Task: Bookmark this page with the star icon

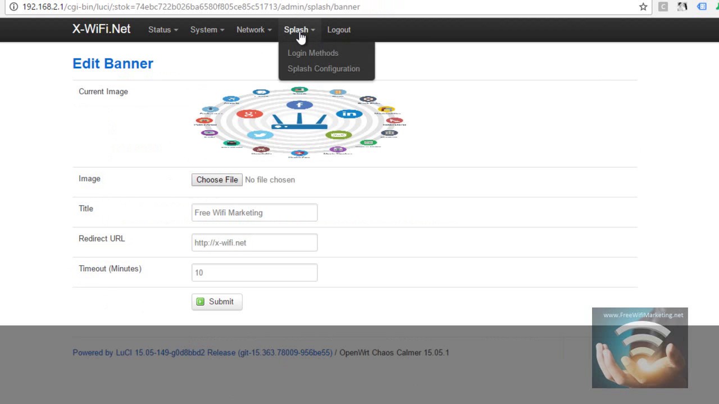Action: coord(643,7)
